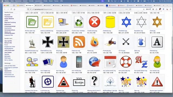The height and width of the screenshot is (97, 173).
Task: Open the extensions puzzle icon in toolbar
Action: [157, 9]
